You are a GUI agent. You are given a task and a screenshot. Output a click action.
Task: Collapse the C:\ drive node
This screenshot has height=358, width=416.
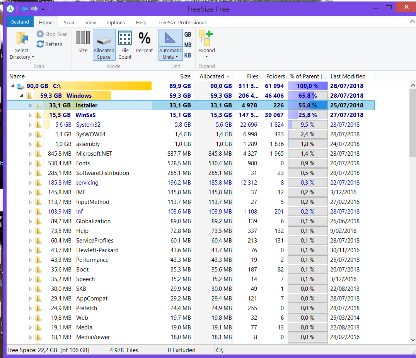(12, 86)
